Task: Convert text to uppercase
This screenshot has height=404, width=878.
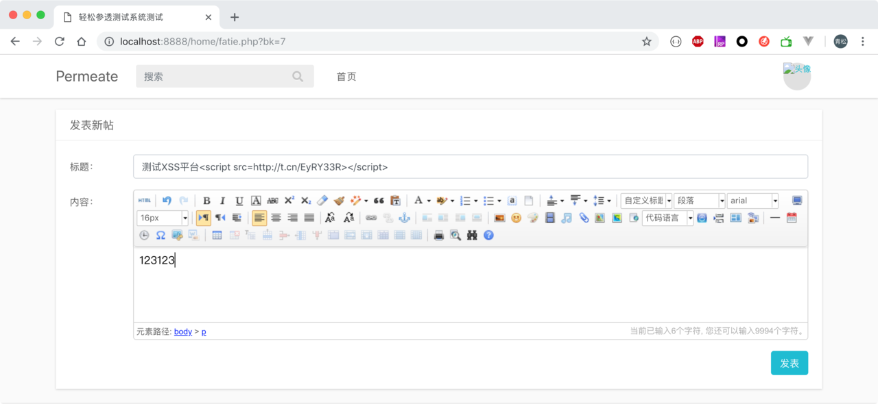Action: tap(331, 218)
